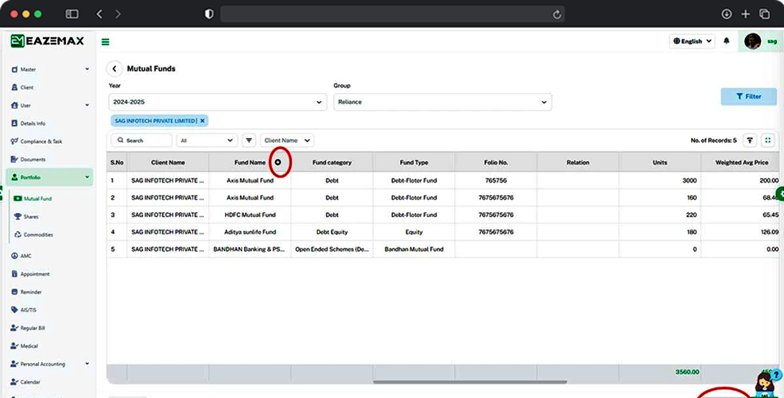Click the Fund category column header

pos(332,162)
